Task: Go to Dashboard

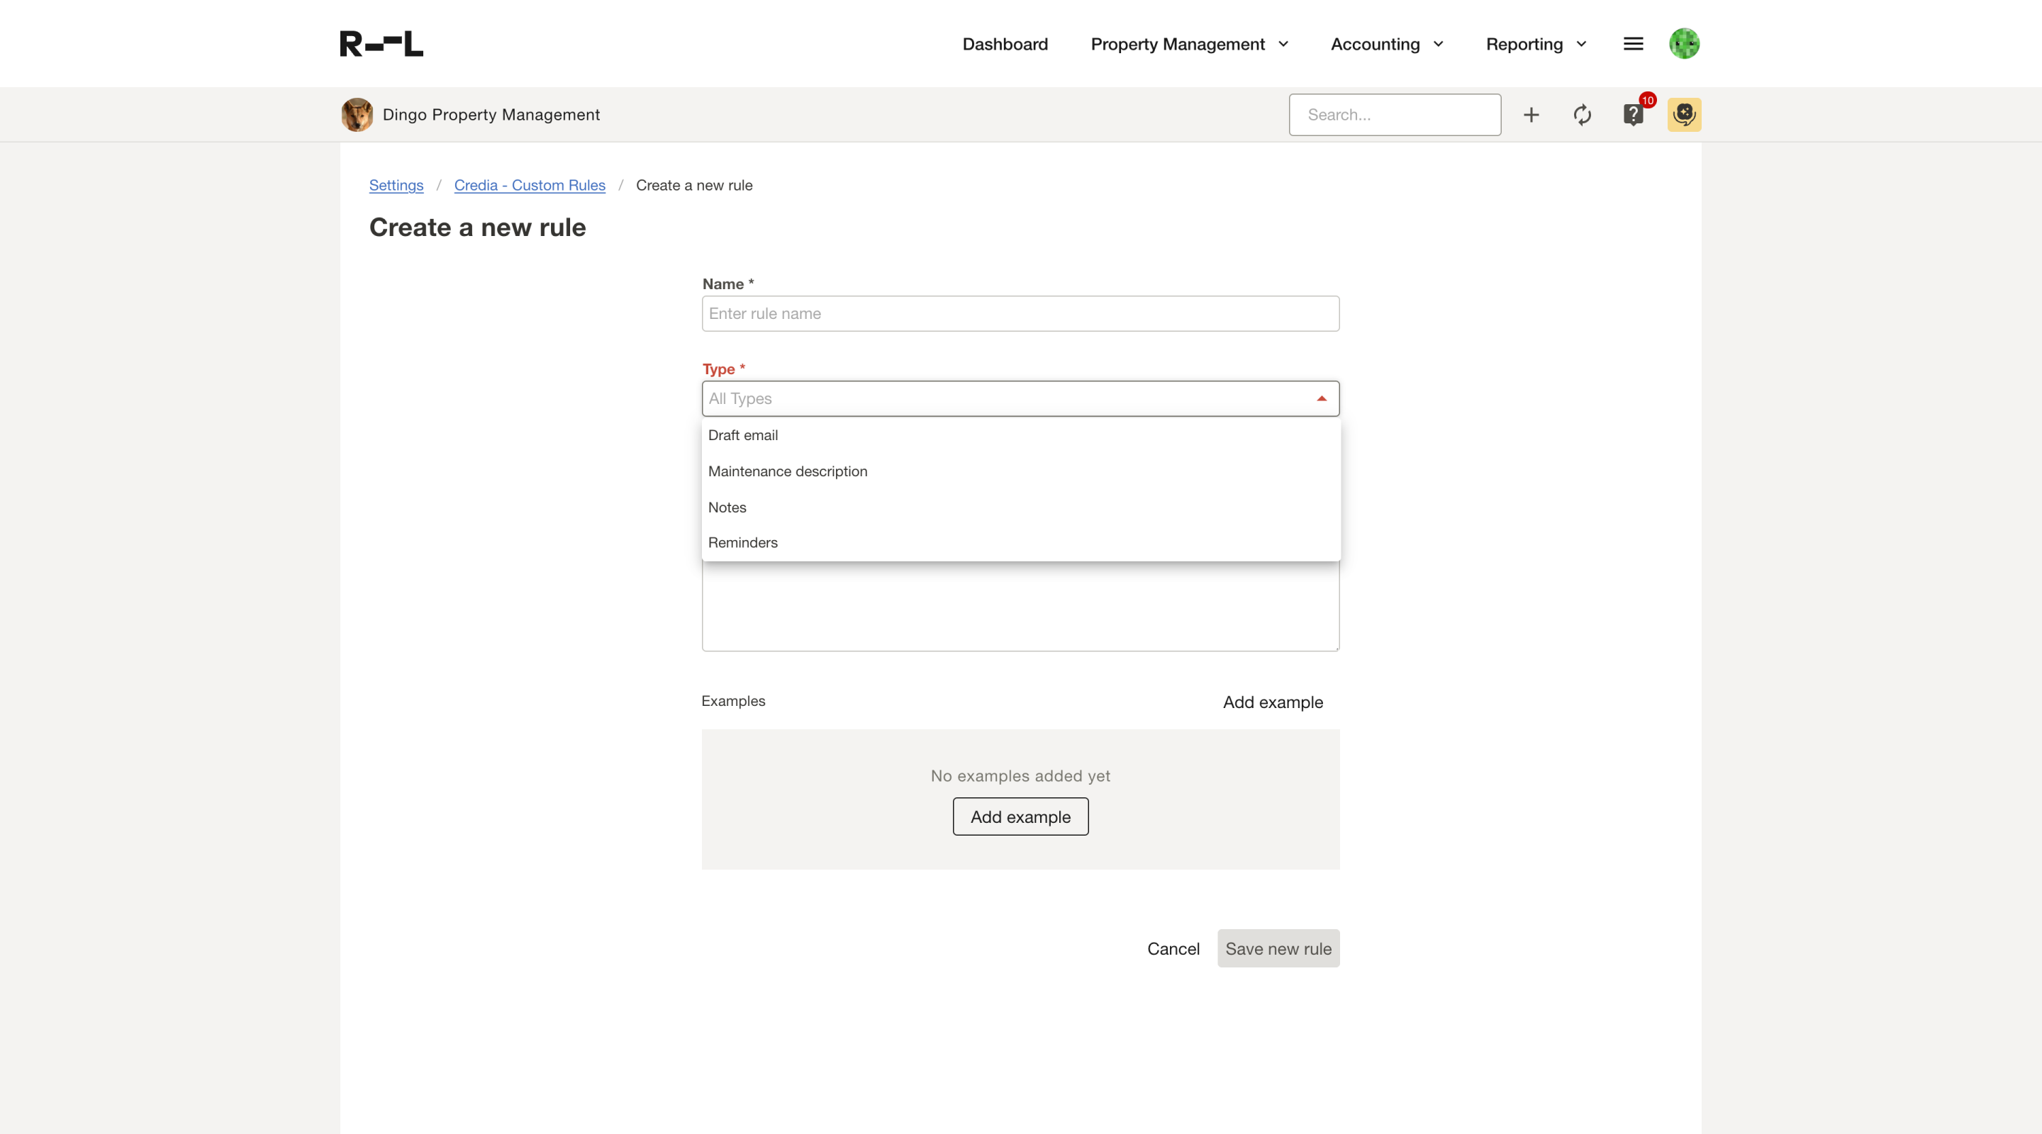Action: pos(1005,45)
